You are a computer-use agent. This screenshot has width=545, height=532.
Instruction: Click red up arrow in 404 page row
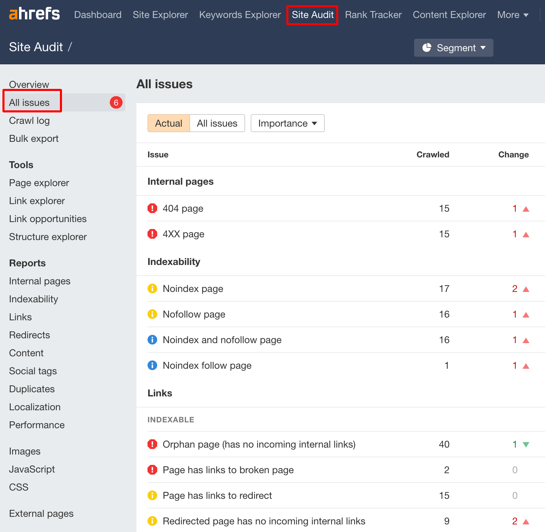tap(526, 209)
